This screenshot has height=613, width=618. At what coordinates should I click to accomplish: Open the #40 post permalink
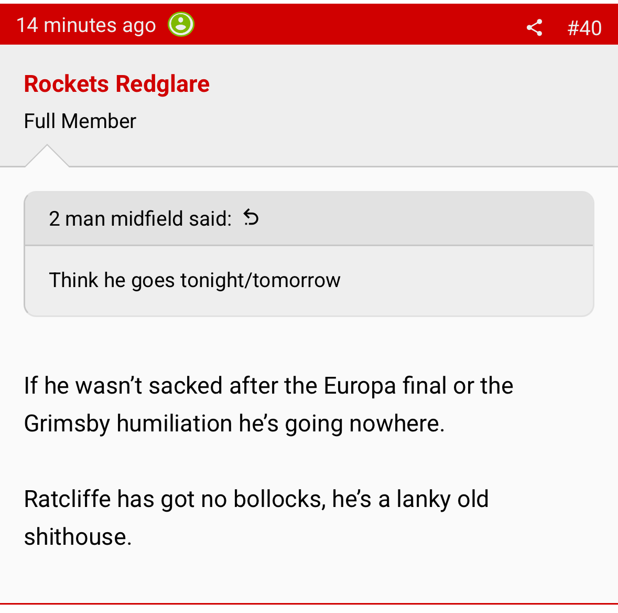584,28
